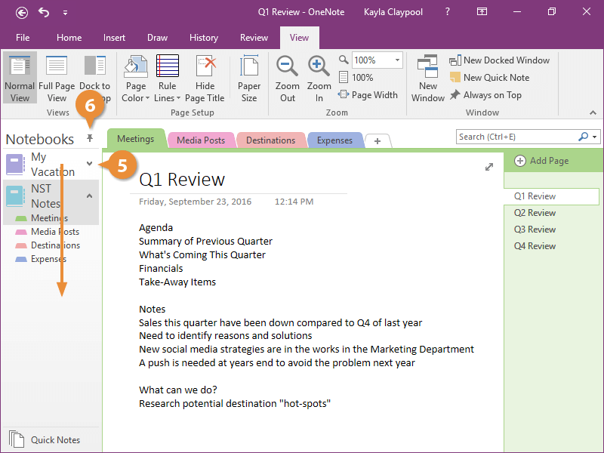Collapse the NST Notes notebook

90,196
